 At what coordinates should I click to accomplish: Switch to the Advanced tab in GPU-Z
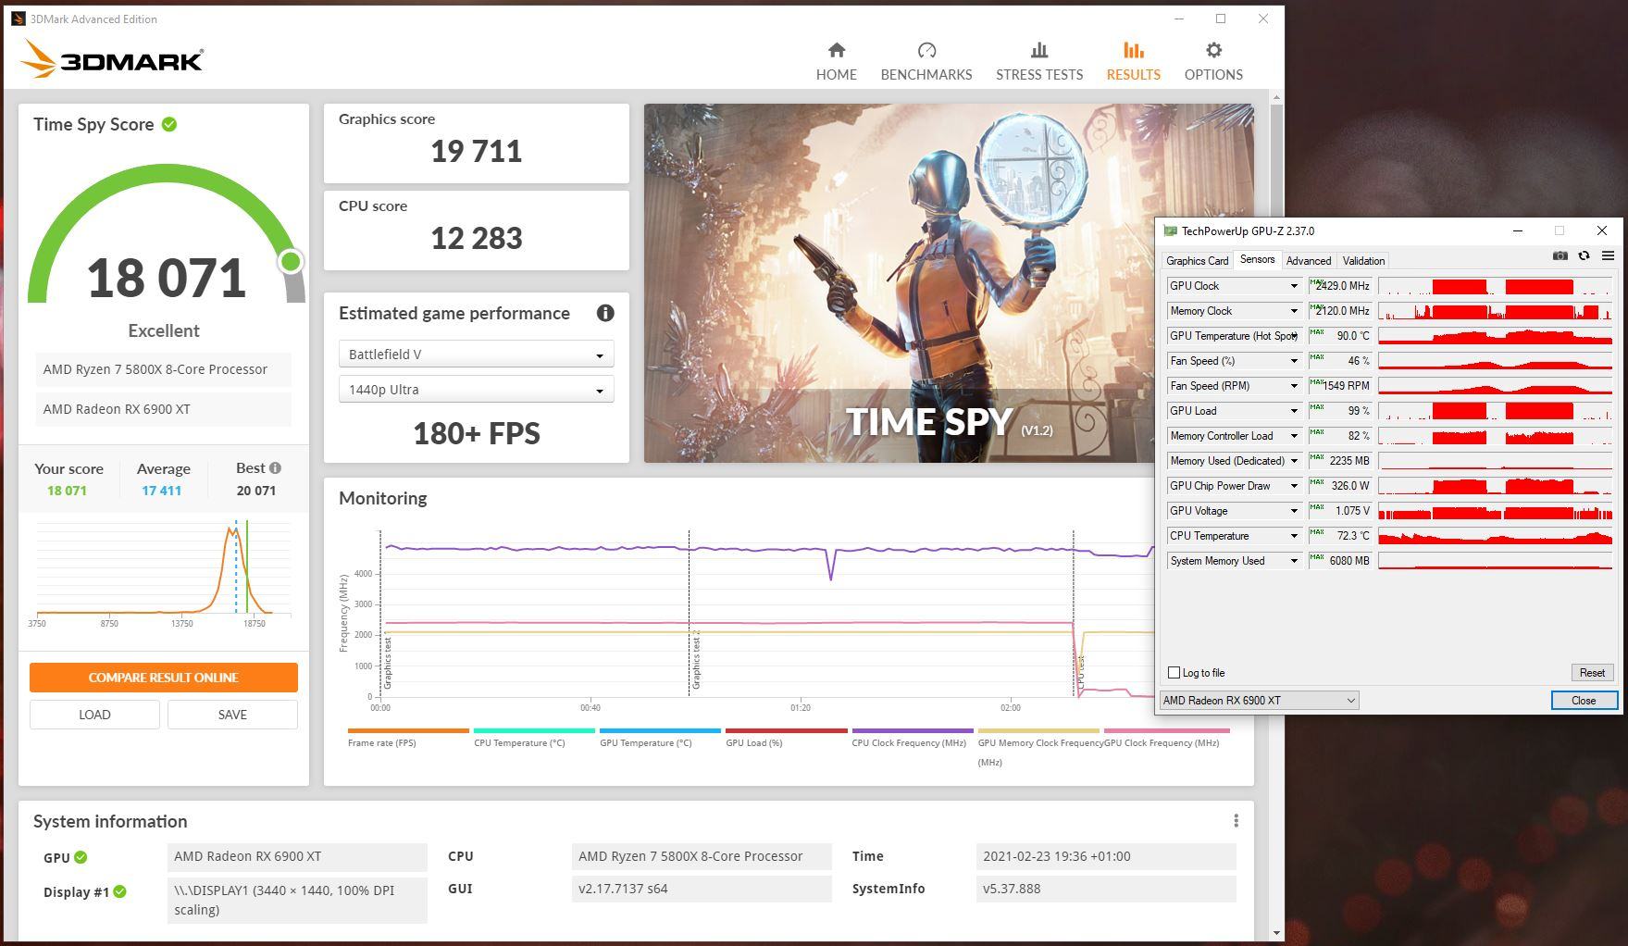tap(1308, 261)
